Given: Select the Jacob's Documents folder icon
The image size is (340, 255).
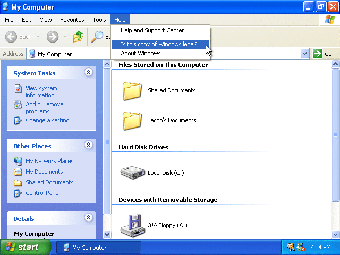Looking at the screenshot, I should coord(132,121).
